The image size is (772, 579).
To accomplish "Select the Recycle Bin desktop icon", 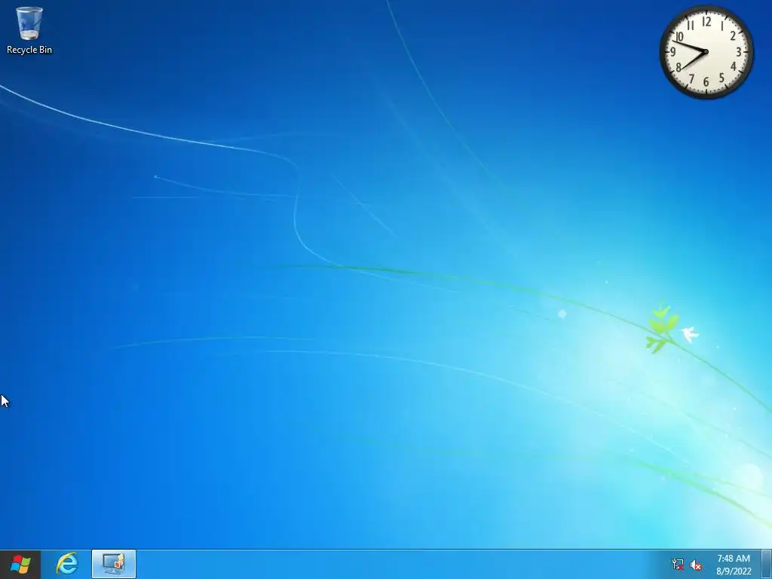I will 29,30.
